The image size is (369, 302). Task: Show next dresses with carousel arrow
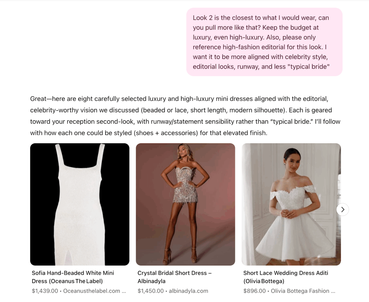[343, 209]
